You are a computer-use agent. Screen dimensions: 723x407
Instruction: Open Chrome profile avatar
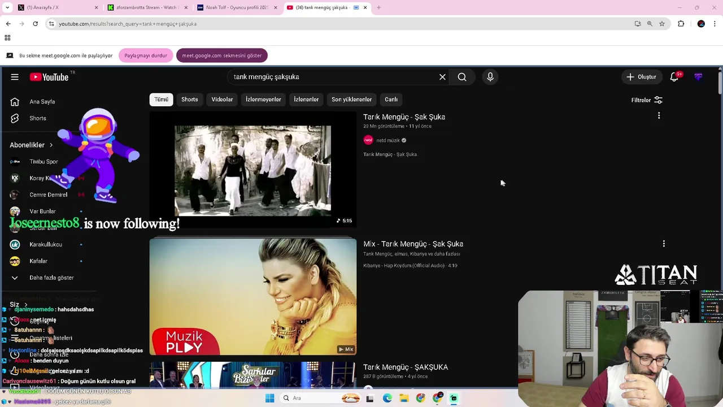(701, 24)
